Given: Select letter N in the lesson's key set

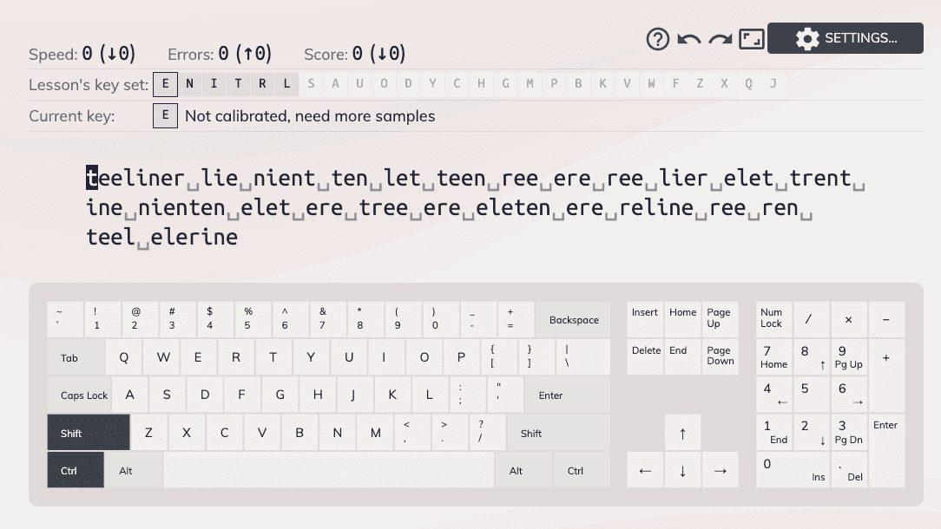Looking at the screenshot, I should (189, 83).
